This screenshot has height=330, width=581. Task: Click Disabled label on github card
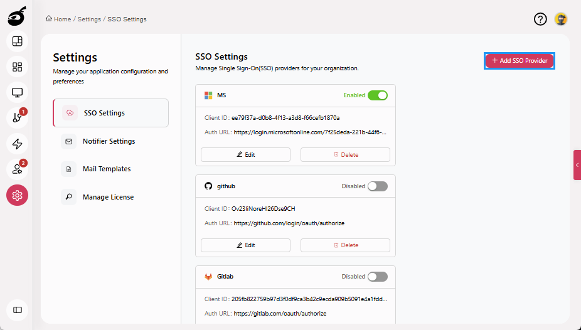(x=353, y=186)
